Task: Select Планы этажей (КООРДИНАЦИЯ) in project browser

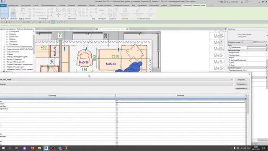Action: click(19, 47)
